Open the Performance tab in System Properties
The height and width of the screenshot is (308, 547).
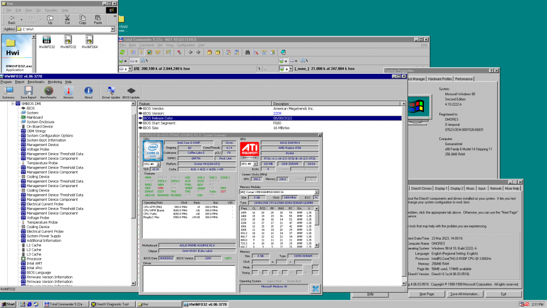point(464,79)
